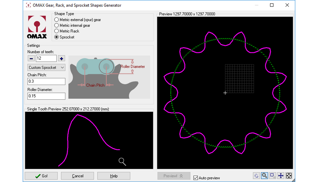Select the zoom magnifier tool
318x182 pixels.
coord(264,176)
